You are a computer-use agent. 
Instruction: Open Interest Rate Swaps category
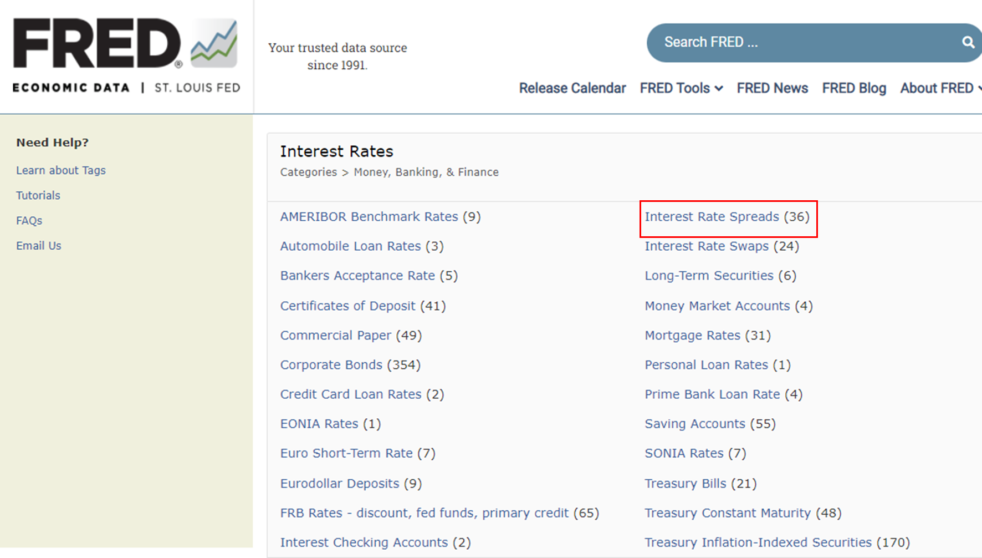[x=707, y=246]
